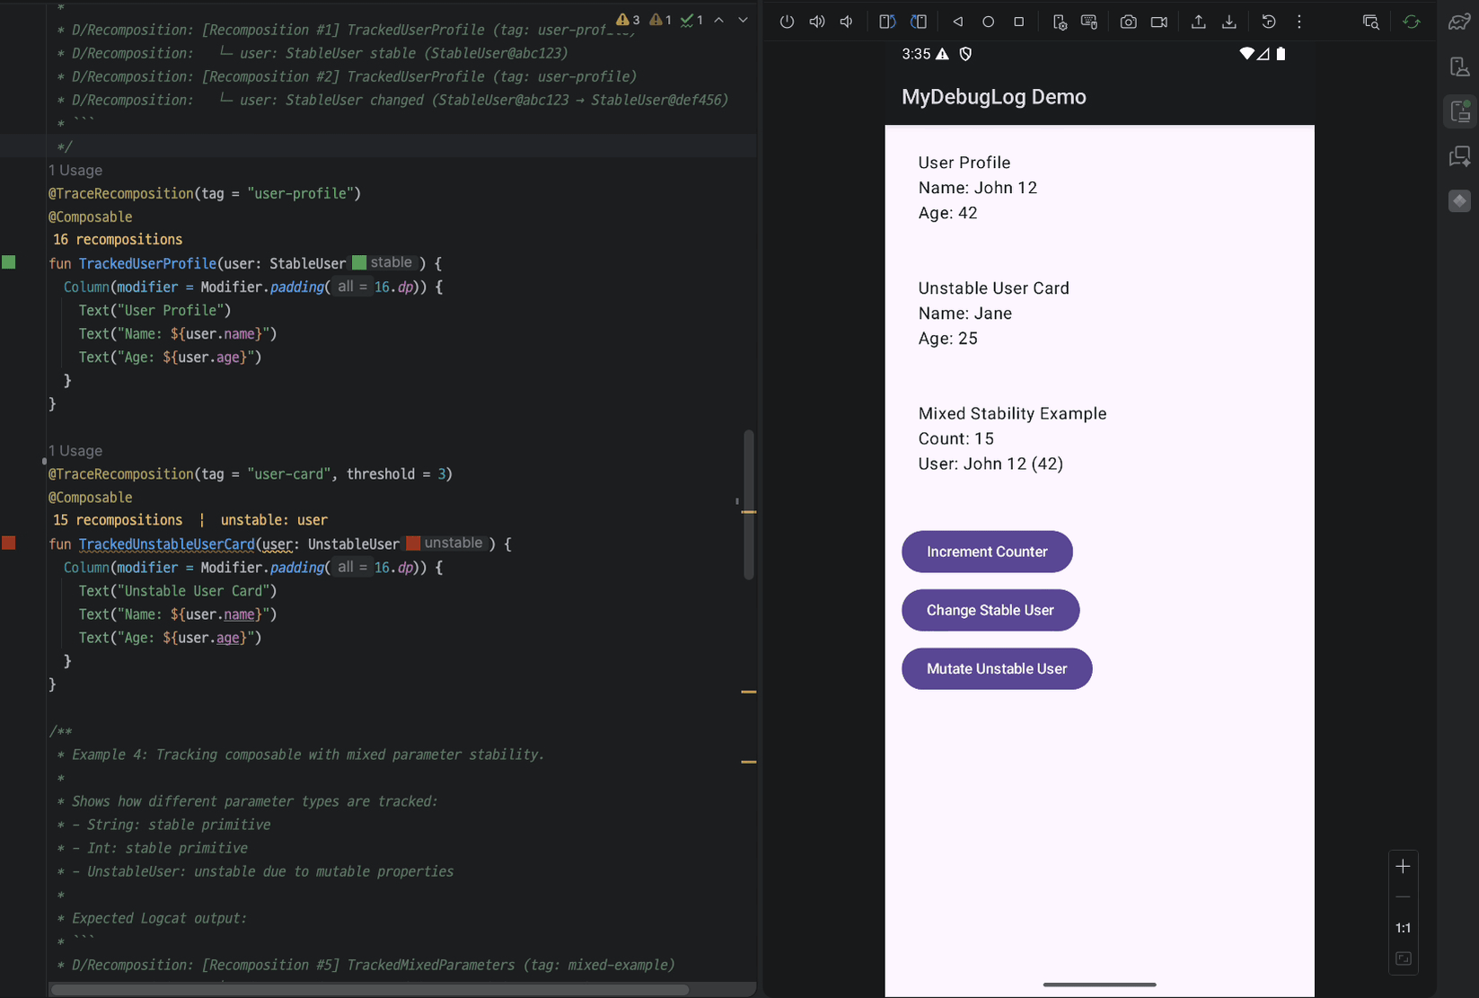Image resolution: width=1479 pixels, height=998 pixels.
Task: Click the editor horizontal scrollbar
Action: [370, 989]
